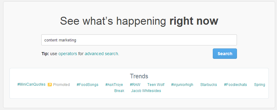This screenshot has height=110, width=277.
Task: Open the #MiniCanQuotes trend
Action: [31, 84]
